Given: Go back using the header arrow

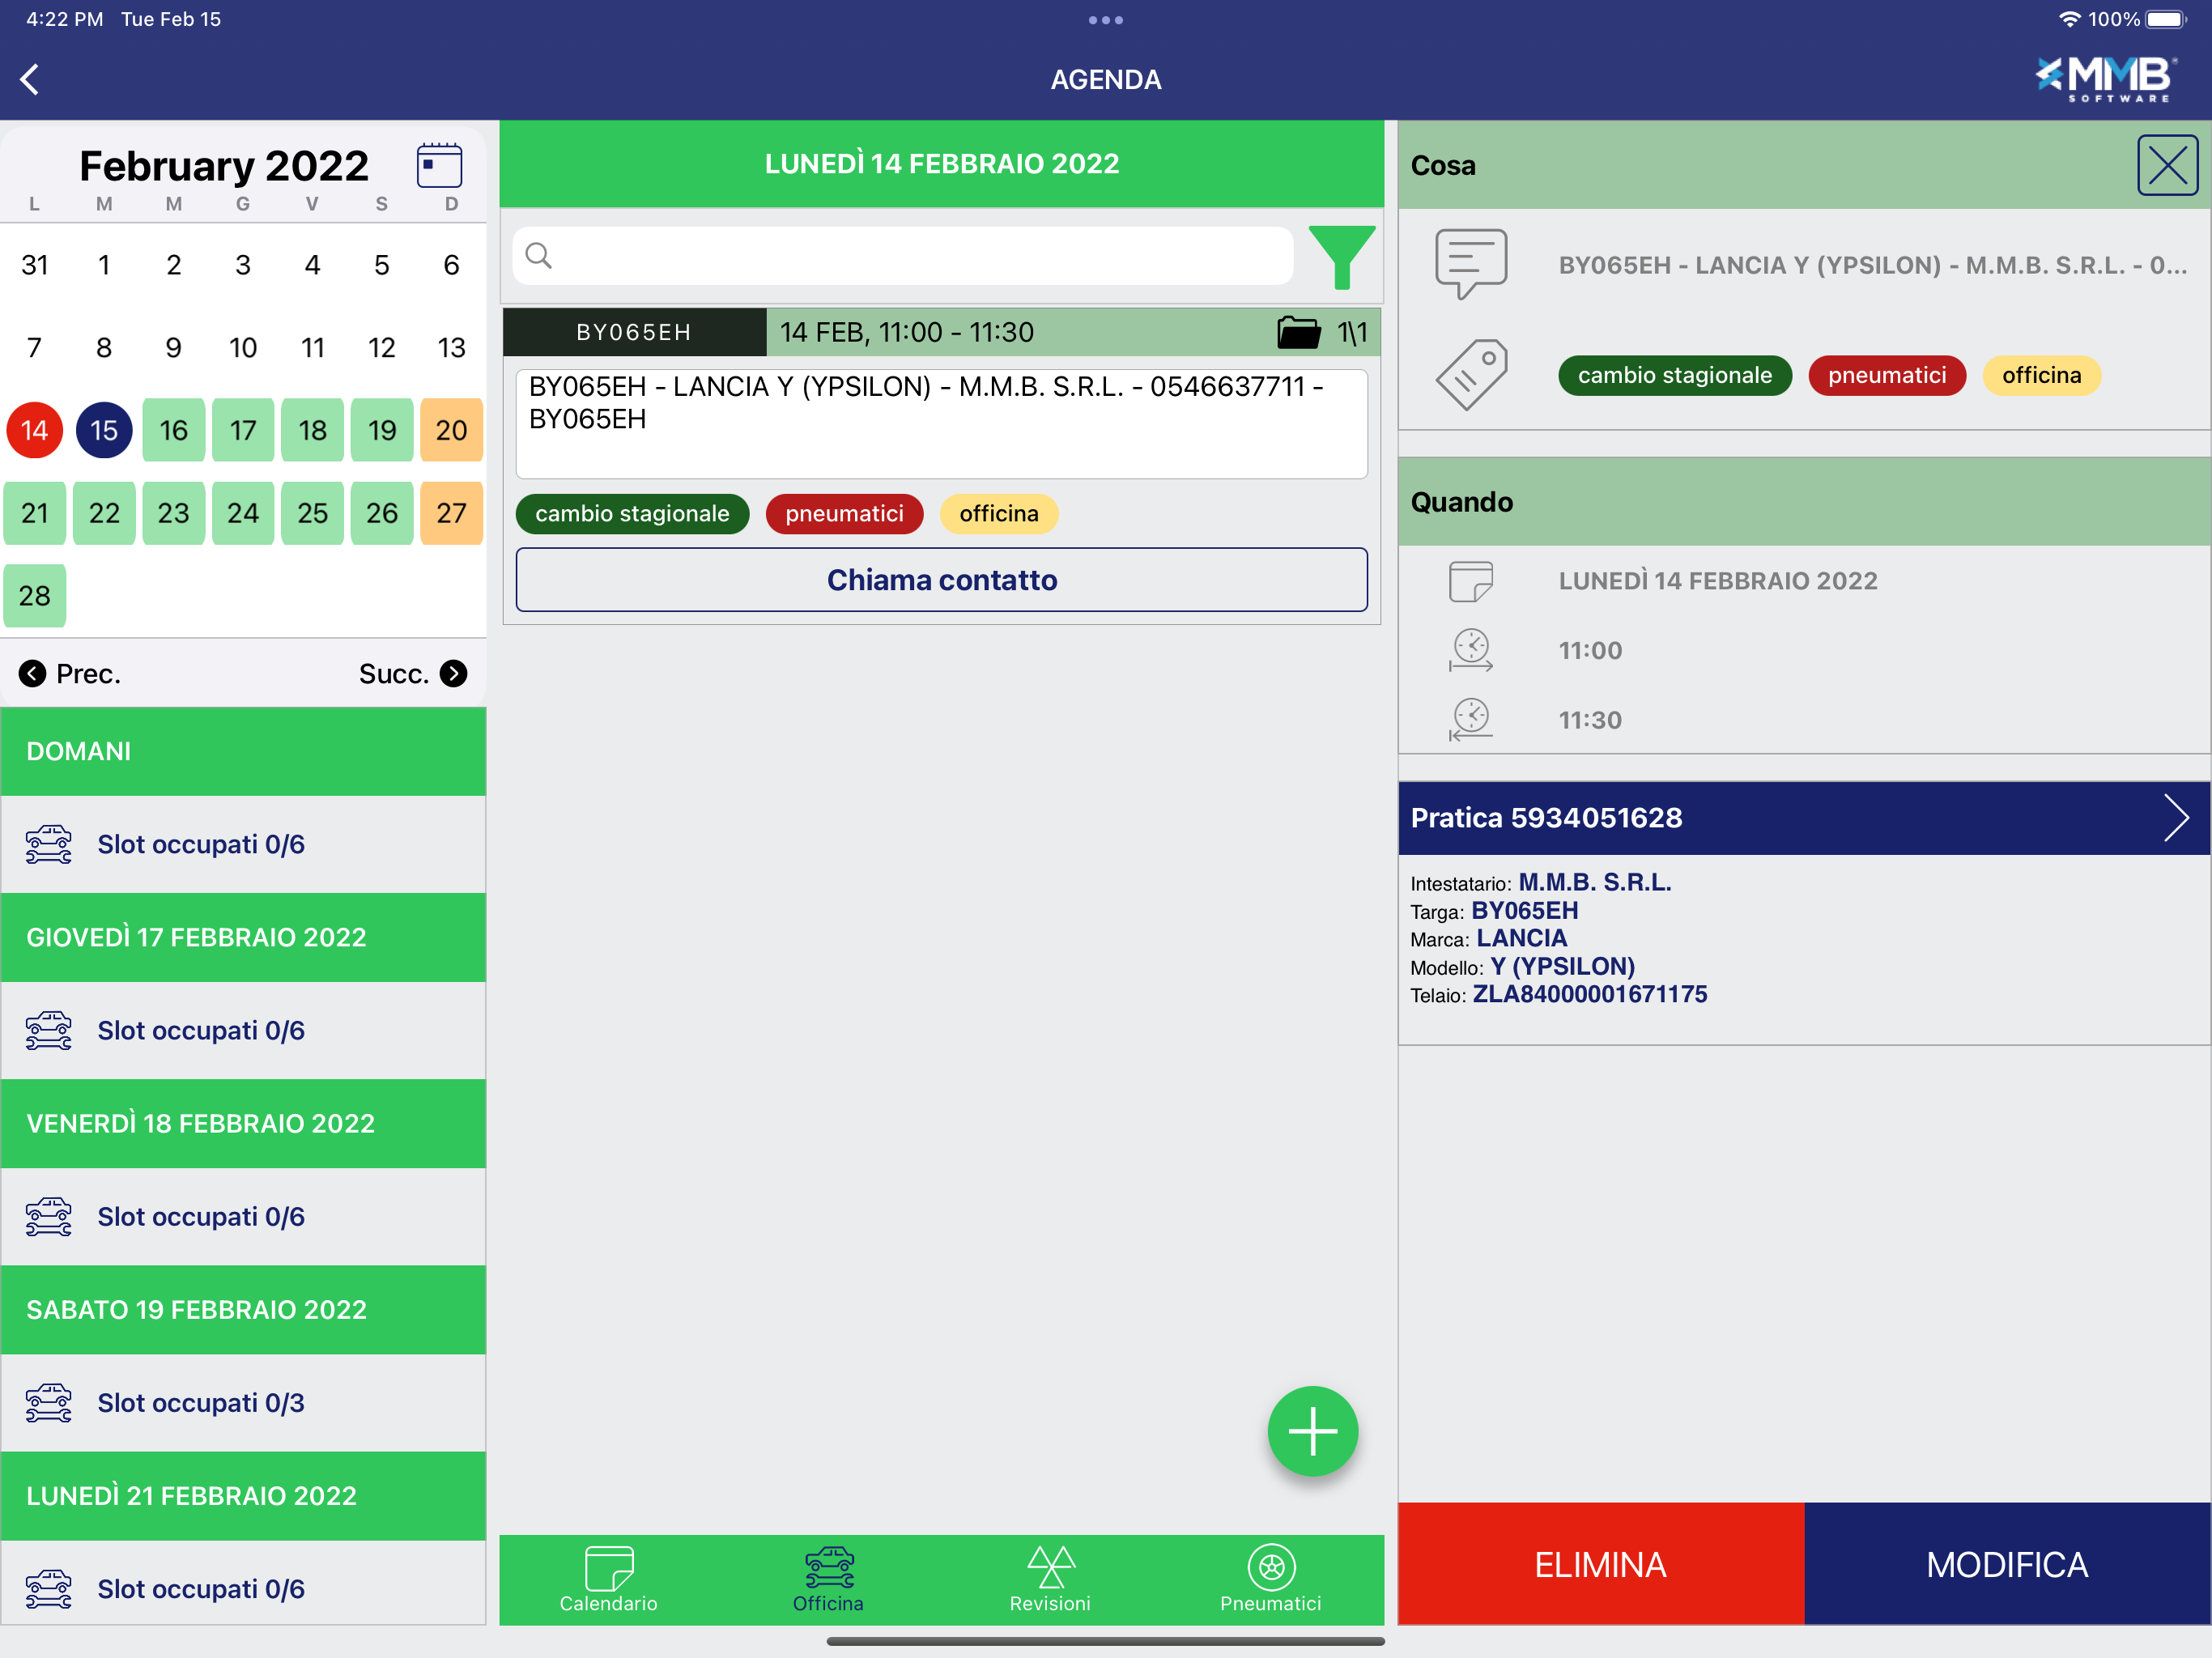Looking at the screenshot, I should (x=30, y=79).
